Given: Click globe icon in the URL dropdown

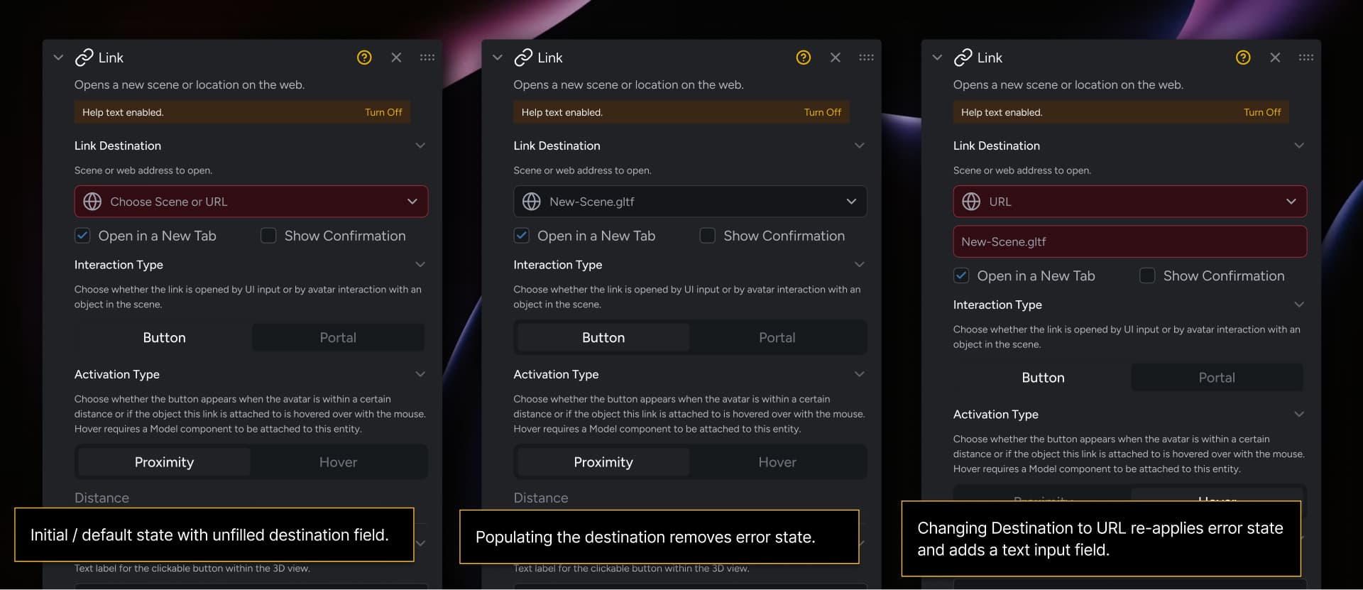Looking at the screenshot, I should (x=971, y=202).
